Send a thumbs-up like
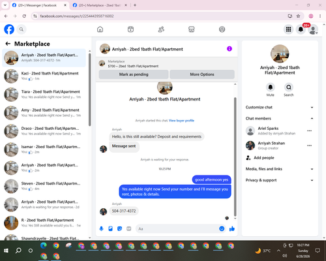The image size is (326, 261). click(232, 228)
